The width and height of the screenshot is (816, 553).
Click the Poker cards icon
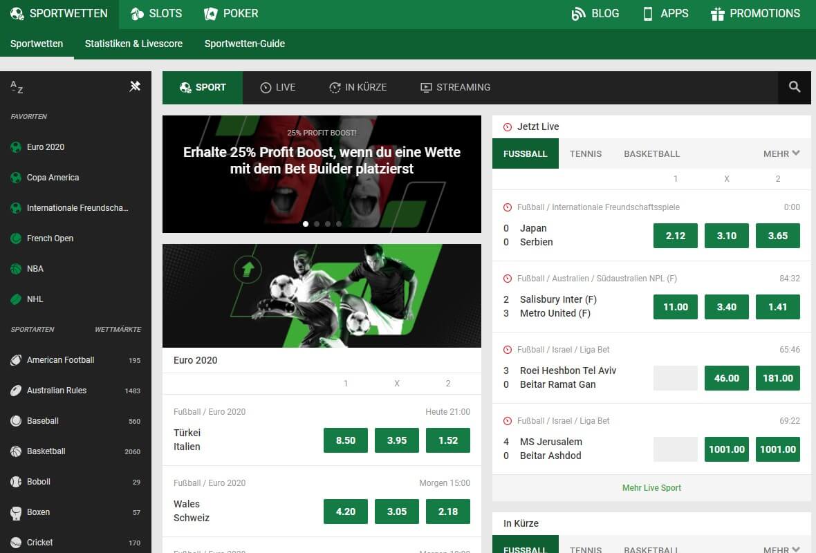tap(211, 14)
